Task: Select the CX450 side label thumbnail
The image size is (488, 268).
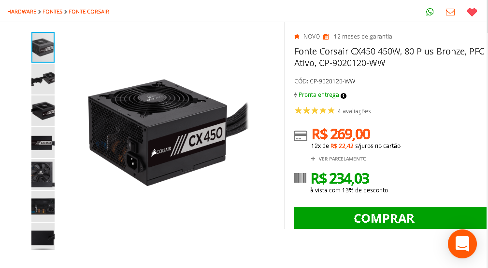Action: point(43,143)
